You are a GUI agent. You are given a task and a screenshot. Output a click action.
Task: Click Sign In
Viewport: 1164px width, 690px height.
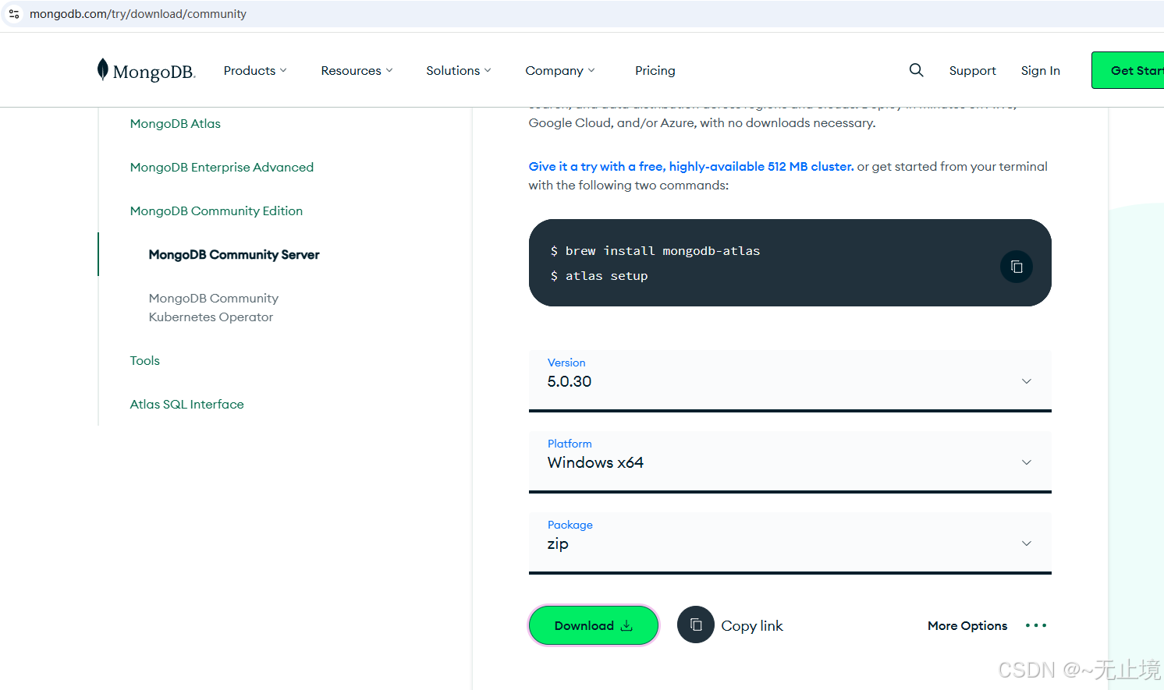point(1040,70)
